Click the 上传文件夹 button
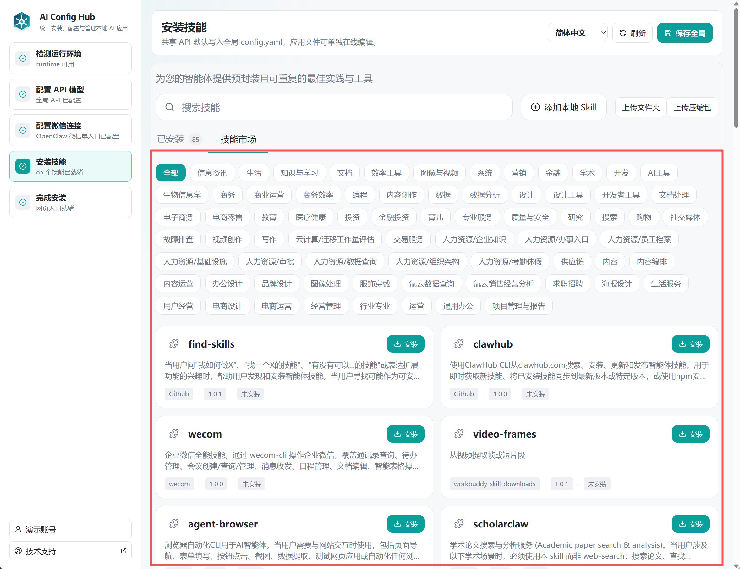 pyautogui.click(x=641, y=107)
